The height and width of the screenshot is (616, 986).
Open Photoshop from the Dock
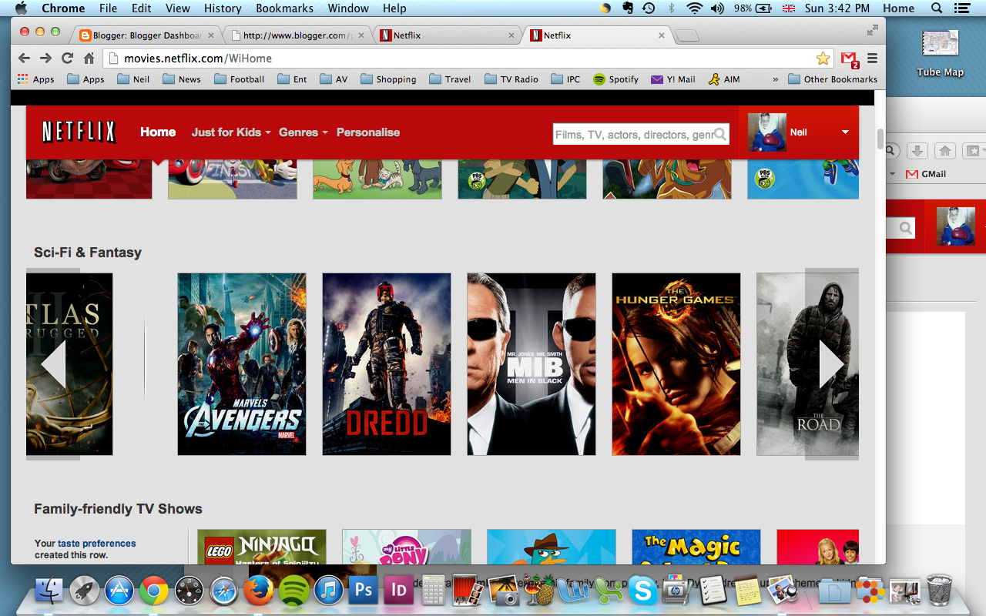tap(363, 591)
